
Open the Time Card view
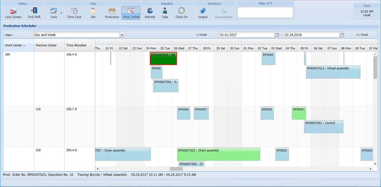(74, 13)
